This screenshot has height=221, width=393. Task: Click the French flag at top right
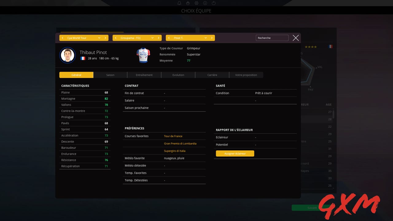click(330, 46)
